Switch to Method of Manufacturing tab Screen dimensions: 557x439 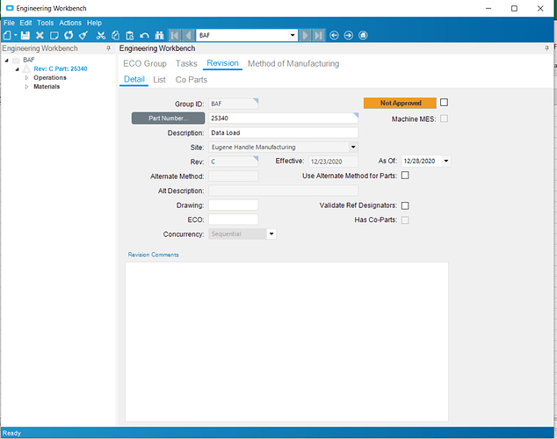pos(293,64)
